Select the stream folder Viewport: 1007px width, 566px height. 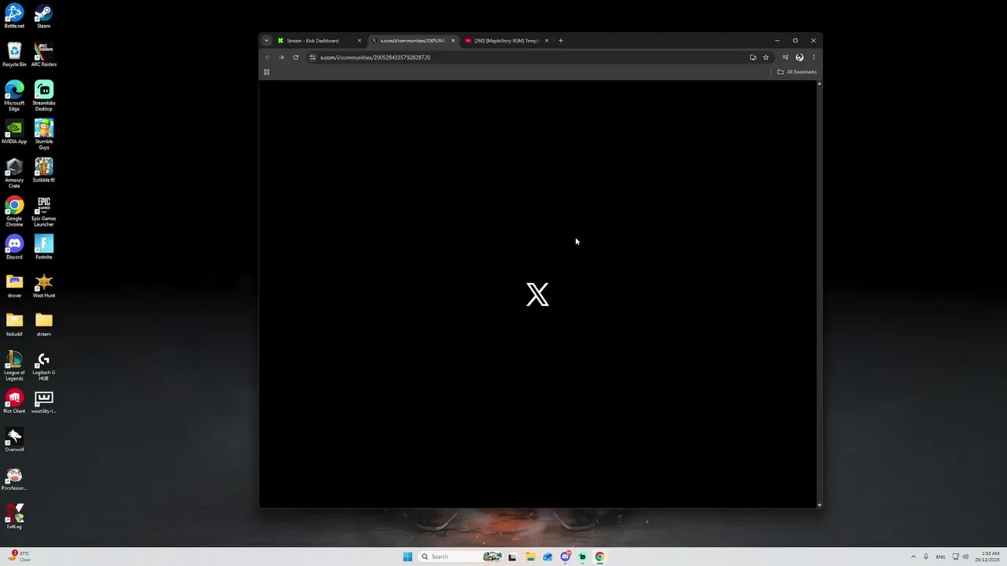coord(44,325)
